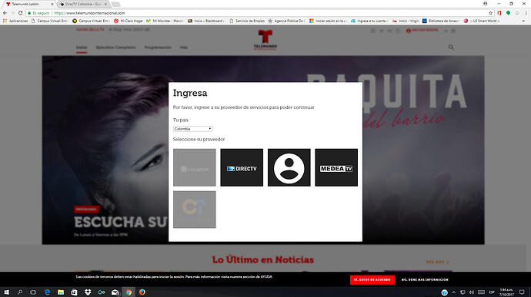Choose the MEDEA TV provider
The width and height of the screenshot is (531, 297).
336,167
